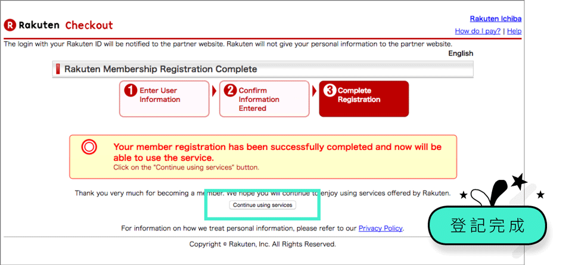This screenshot has width=572, height=265.
Task: Open the Privacy Policy link
Action: point(381,228)
